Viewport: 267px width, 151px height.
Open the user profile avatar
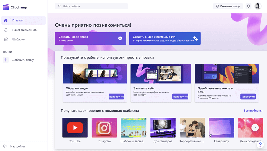point(258,6)
